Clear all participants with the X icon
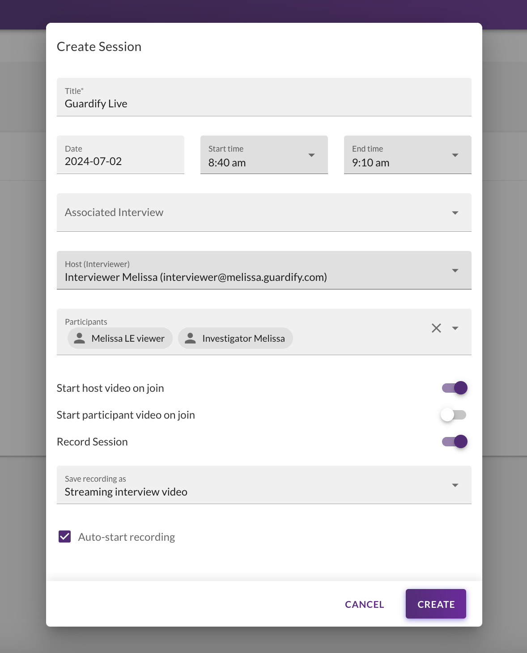527x653 pixels. 436,328
